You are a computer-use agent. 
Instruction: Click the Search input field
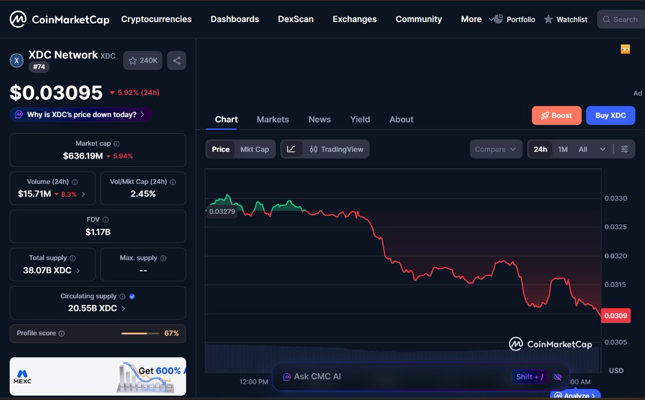tap(621, 19)
